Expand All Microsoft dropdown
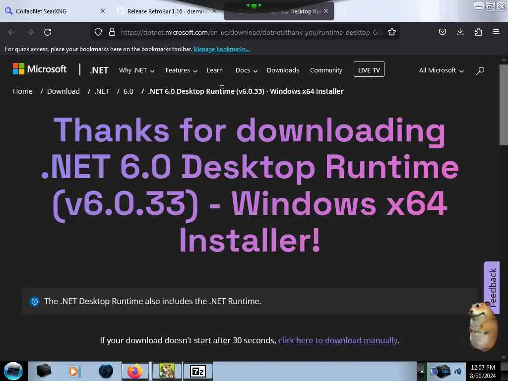 [x=441, y=70]
